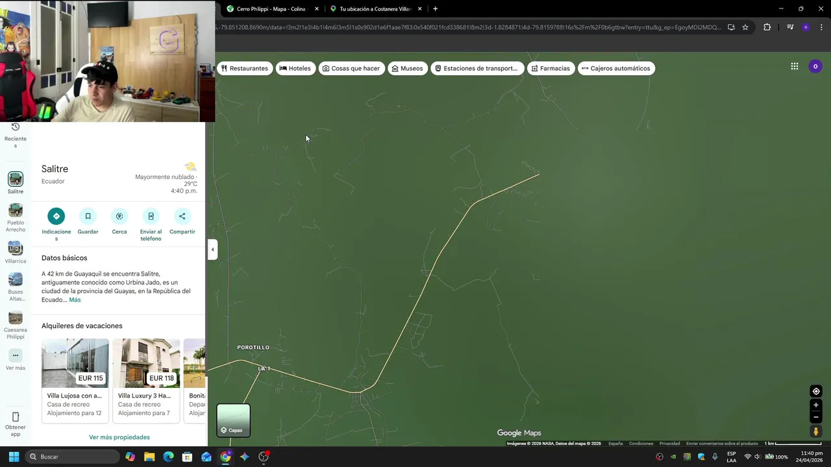Get directions with the Indicaciones button
This screenshot has width=831, height=467.
tap(56, 216)
